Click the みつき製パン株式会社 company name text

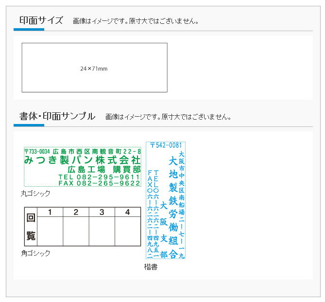click(x=83, y=160)
